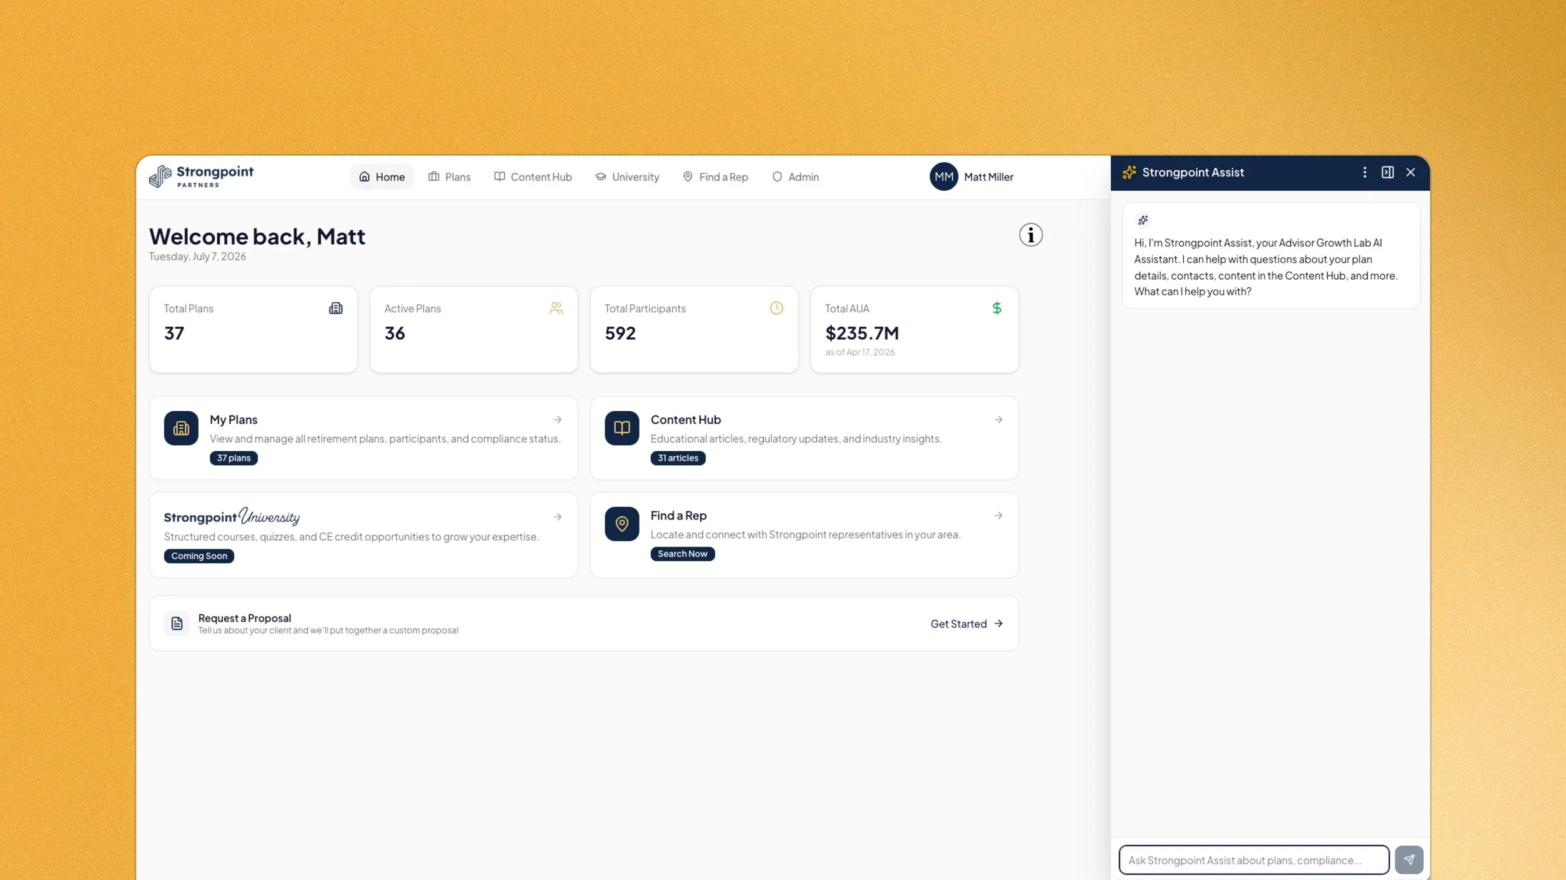Click the assistant message sparkle avatar

1143,220
